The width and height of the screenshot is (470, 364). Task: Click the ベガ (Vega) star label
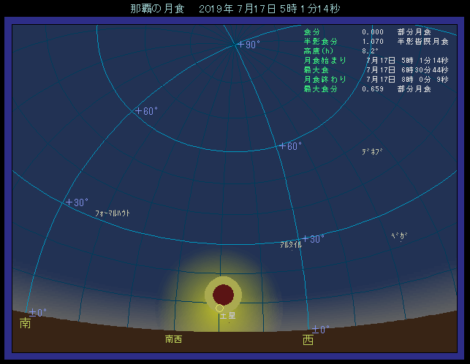[x=399, y=236]
